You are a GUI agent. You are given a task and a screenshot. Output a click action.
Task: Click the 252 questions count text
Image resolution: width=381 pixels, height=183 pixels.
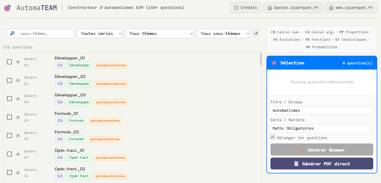(x=18, y=47)
